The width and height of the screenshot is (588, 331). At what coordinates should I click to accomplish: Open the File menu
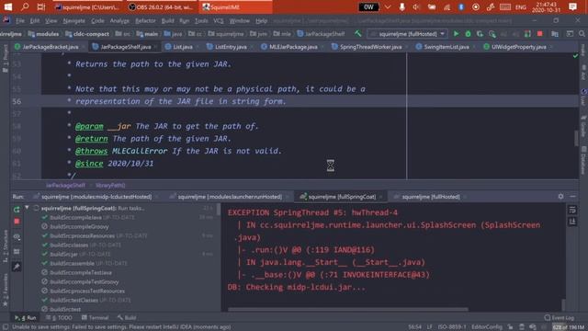[20, 20]
